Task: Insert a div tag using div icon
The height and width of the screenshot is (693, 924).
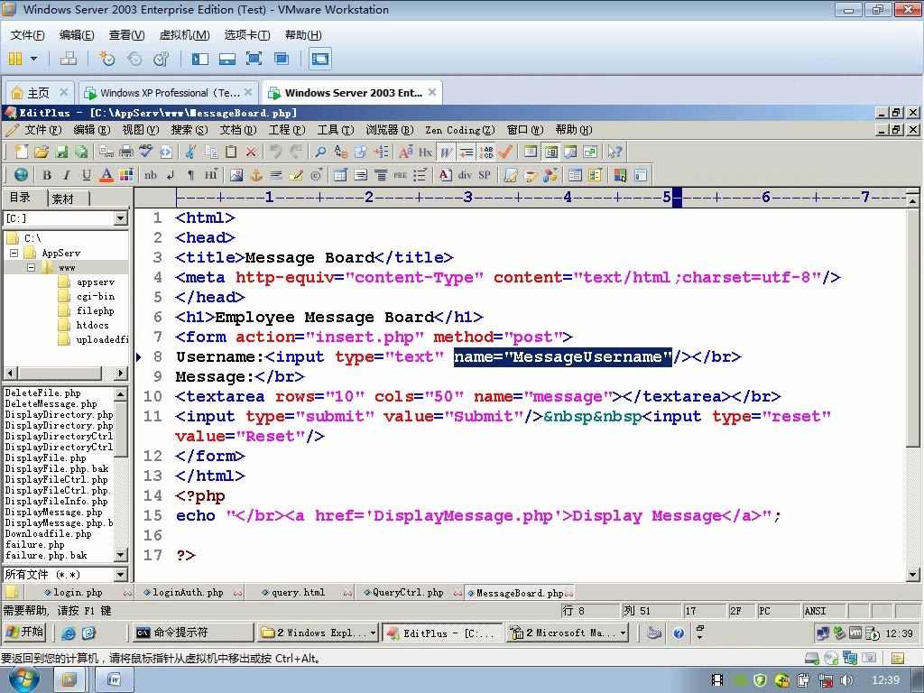Action: click(x=465, y=175)
